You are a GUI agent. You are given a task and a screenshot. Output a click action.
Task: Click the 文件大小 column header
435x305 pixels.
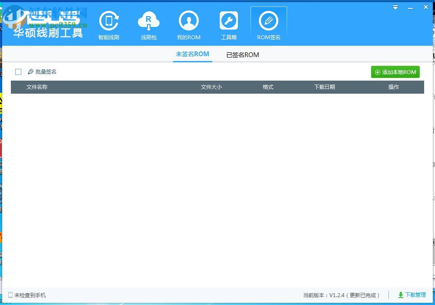pyautogui.click(x=211, y=87)
